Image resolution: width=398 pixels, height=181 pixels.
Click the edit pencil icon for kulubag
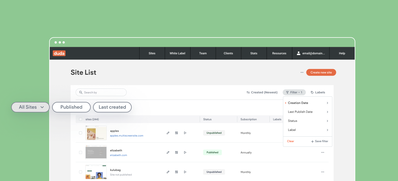[168, 172]
